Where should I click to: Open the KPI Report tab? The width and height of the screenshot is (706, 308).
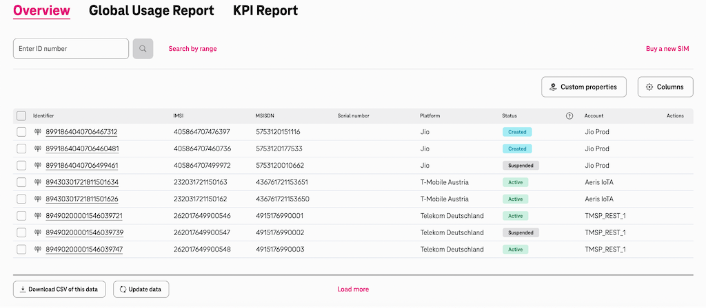coord(265,11)
